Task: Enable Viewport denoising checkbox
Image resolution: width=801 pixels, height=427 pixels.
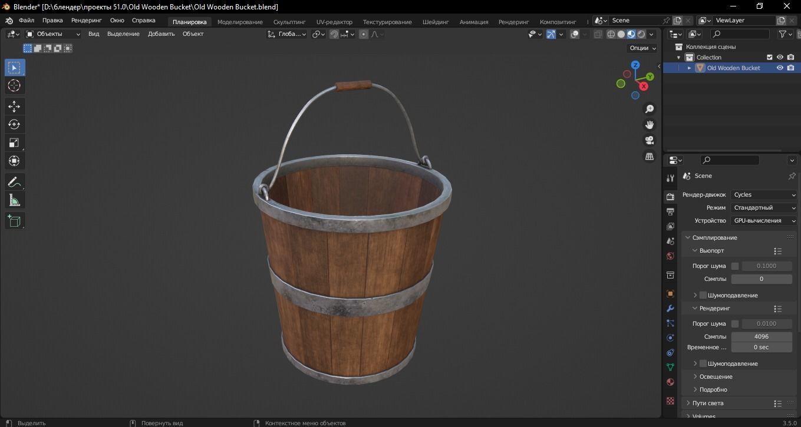Action: click(703, 295)
